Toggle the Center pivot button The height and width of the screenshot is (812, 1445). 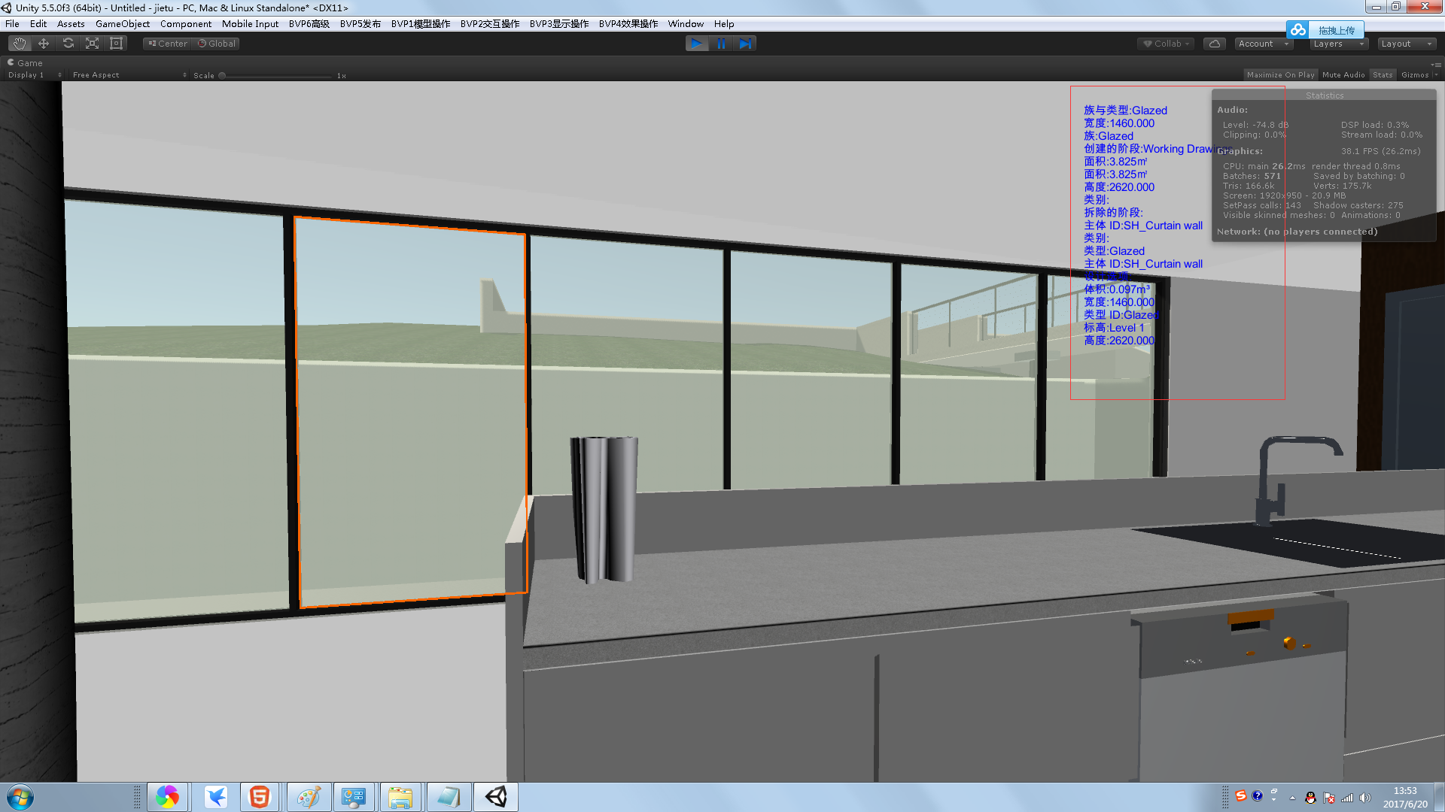168,44
